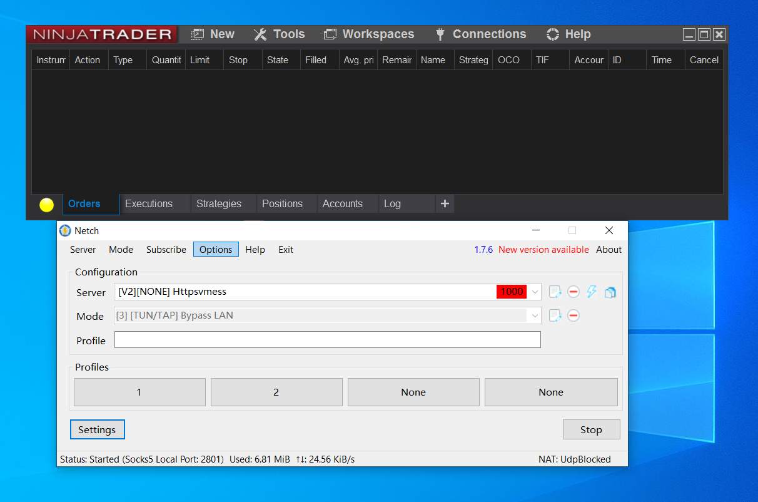Open the NinjaTrader Tools menu
The width and height of the screenshot is (758, 502).
[x=279, y=34]
